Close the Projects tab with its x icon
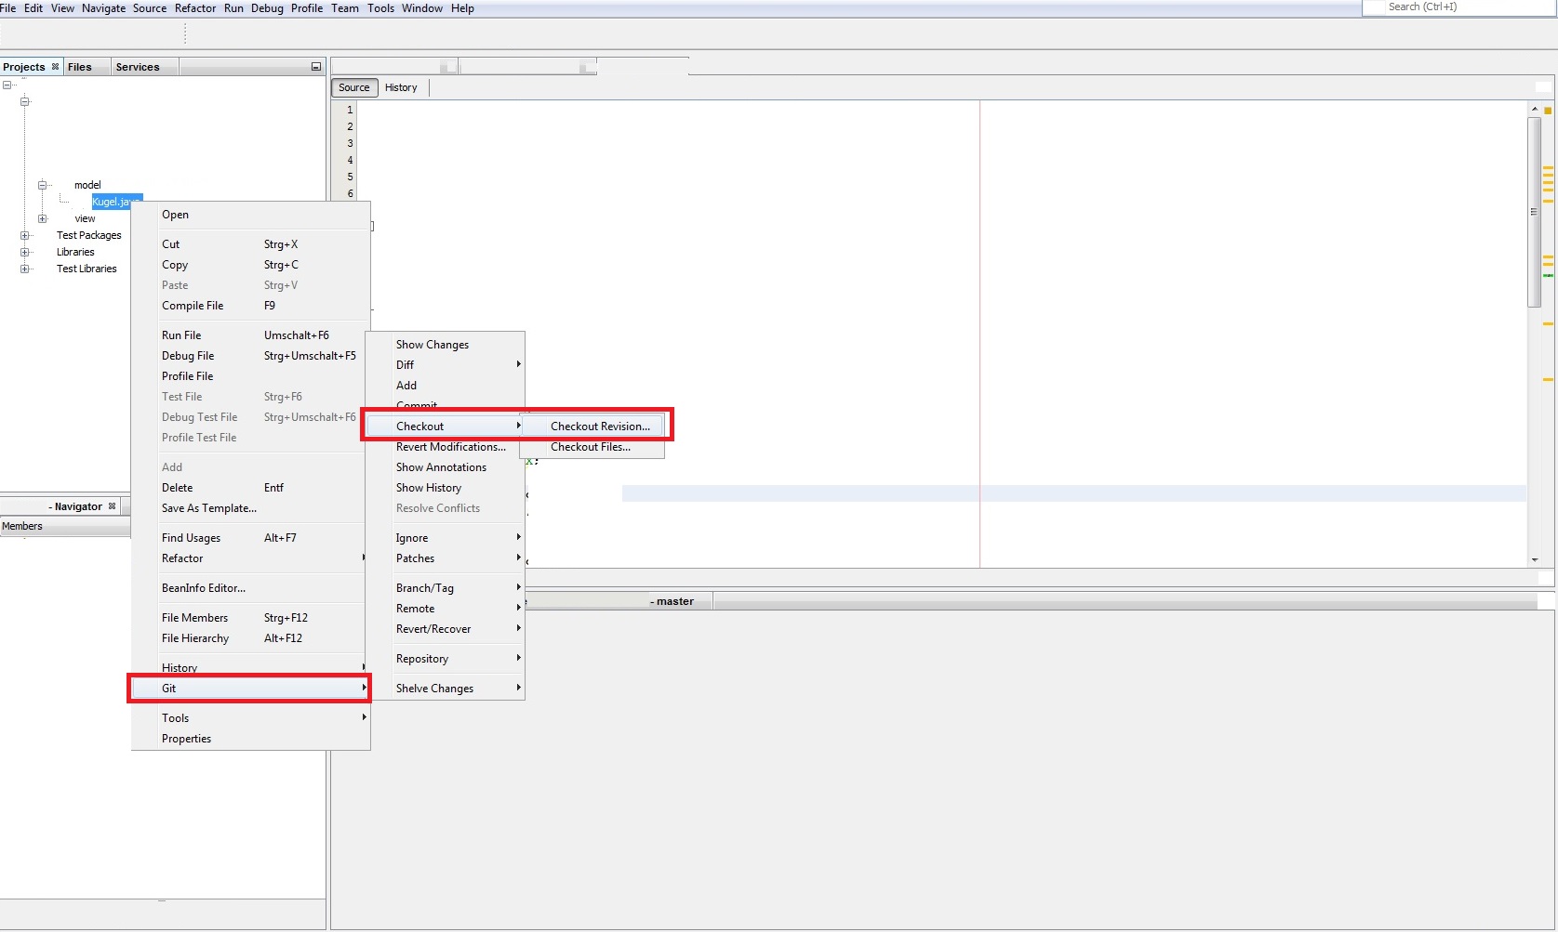Screen dimensions: 1558x932 click(55, 67)
